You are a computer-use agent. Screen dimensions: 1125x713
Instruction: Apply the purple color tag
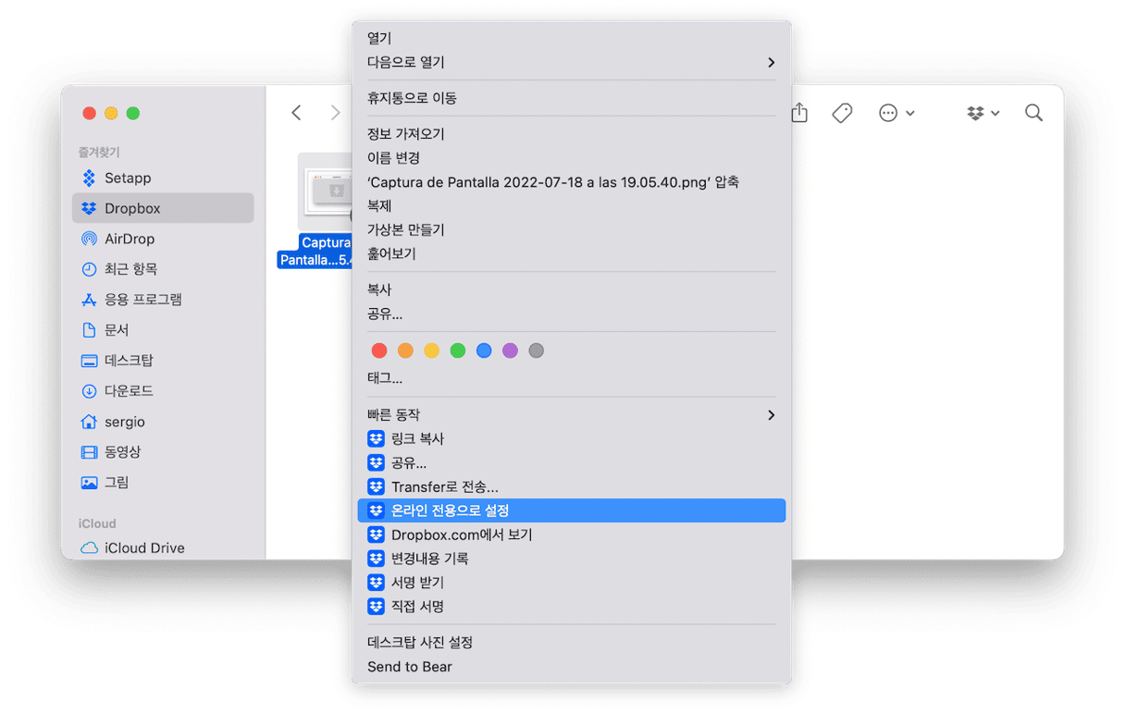coord(510,350)
